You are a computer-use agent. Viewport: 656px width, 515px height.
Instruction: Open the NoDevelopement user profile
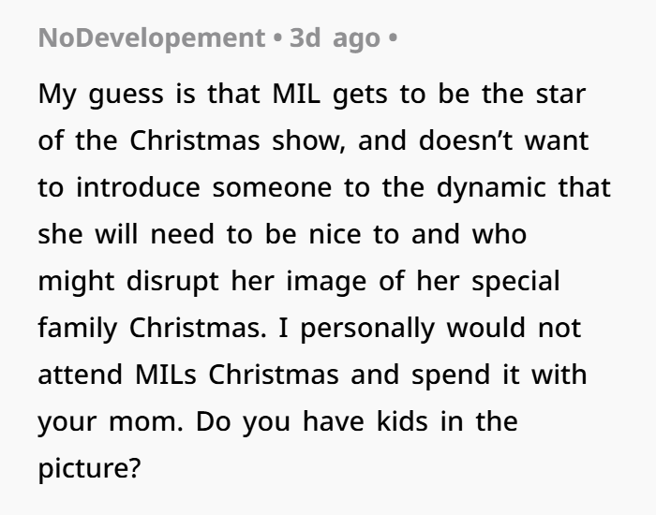click(152, 38)
